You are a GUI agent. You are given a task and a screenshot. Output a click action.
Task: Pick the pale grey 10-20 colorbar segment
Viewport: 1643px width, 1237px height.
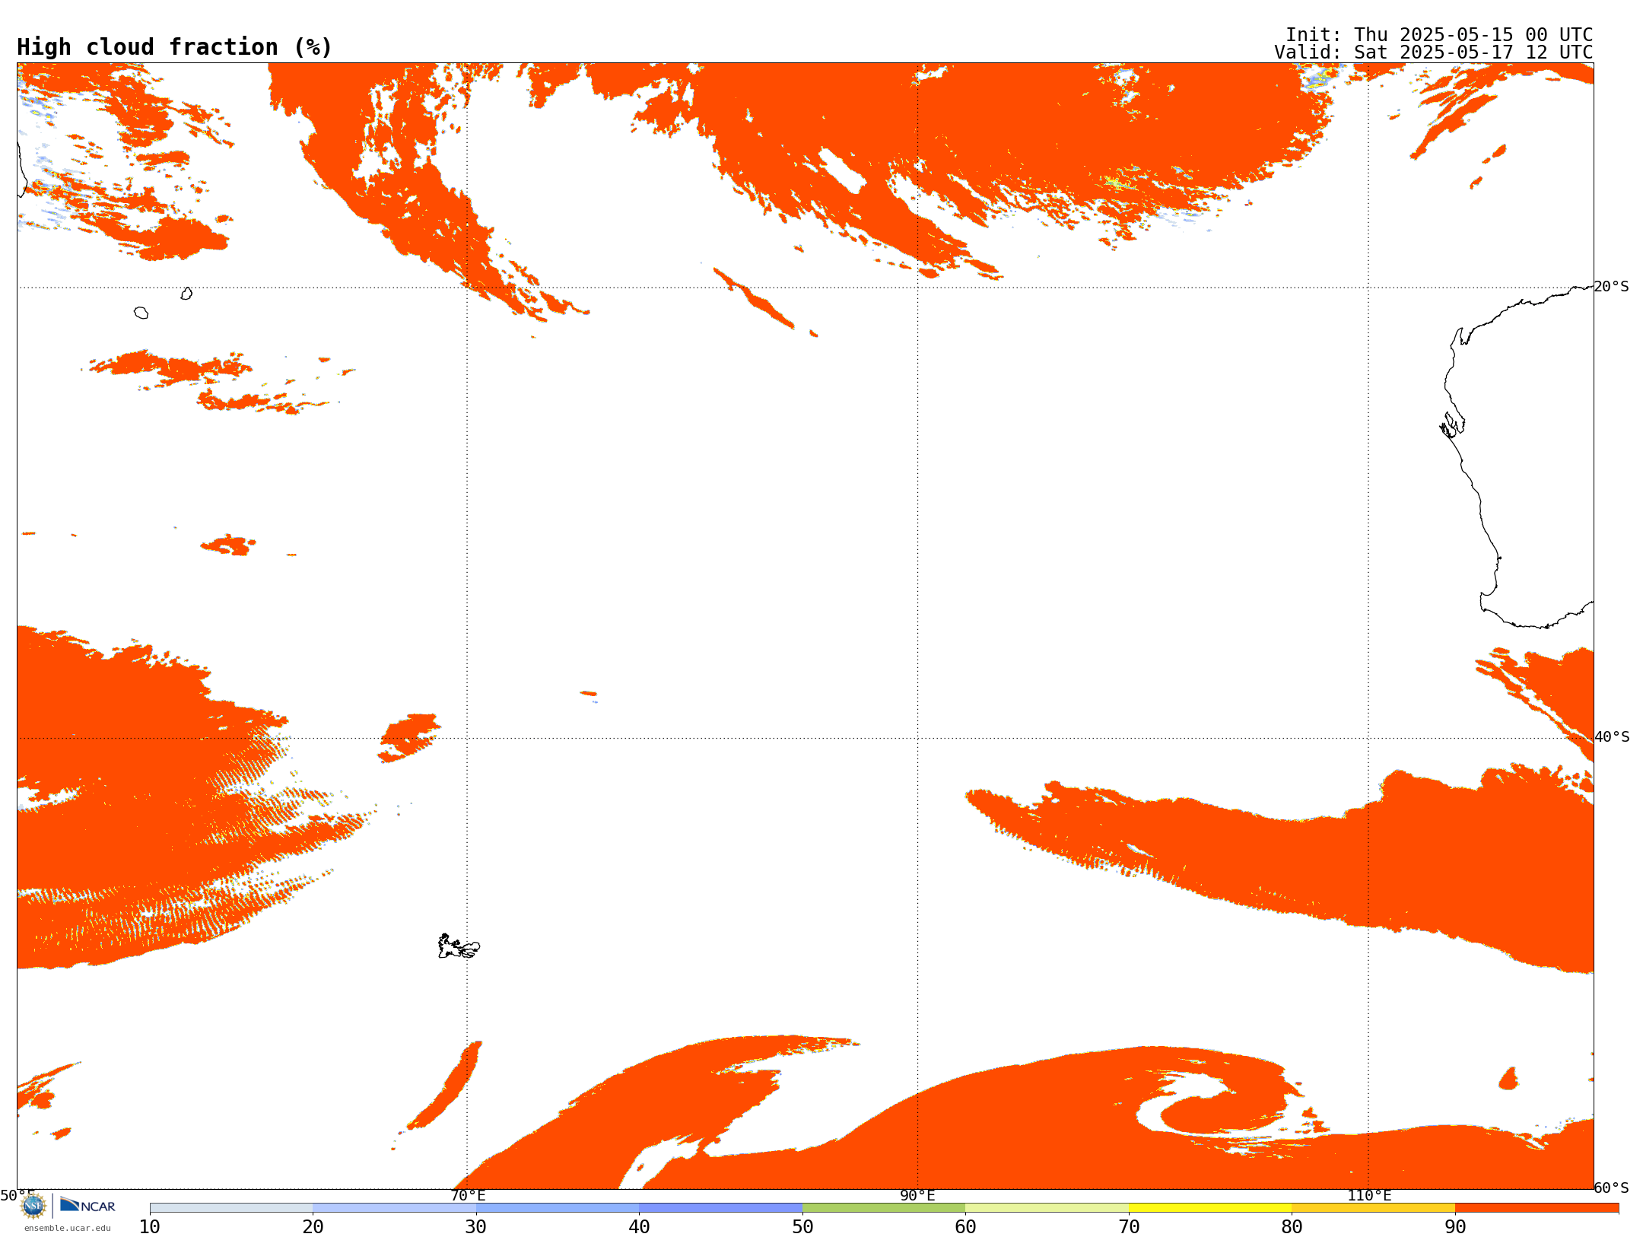(231, 1208)
